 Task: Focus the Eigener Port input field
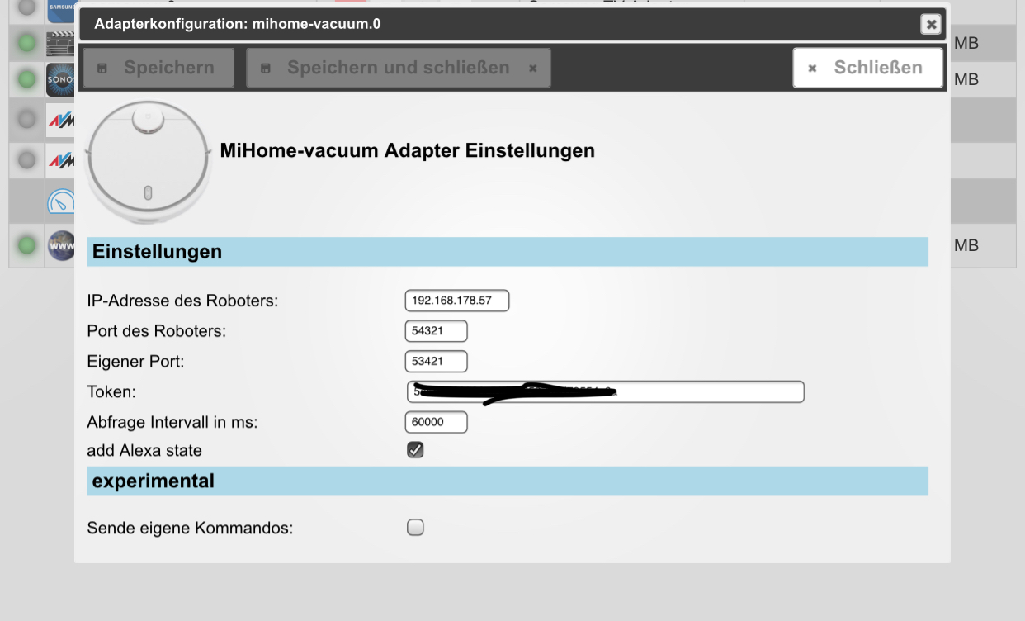point(437,361)
